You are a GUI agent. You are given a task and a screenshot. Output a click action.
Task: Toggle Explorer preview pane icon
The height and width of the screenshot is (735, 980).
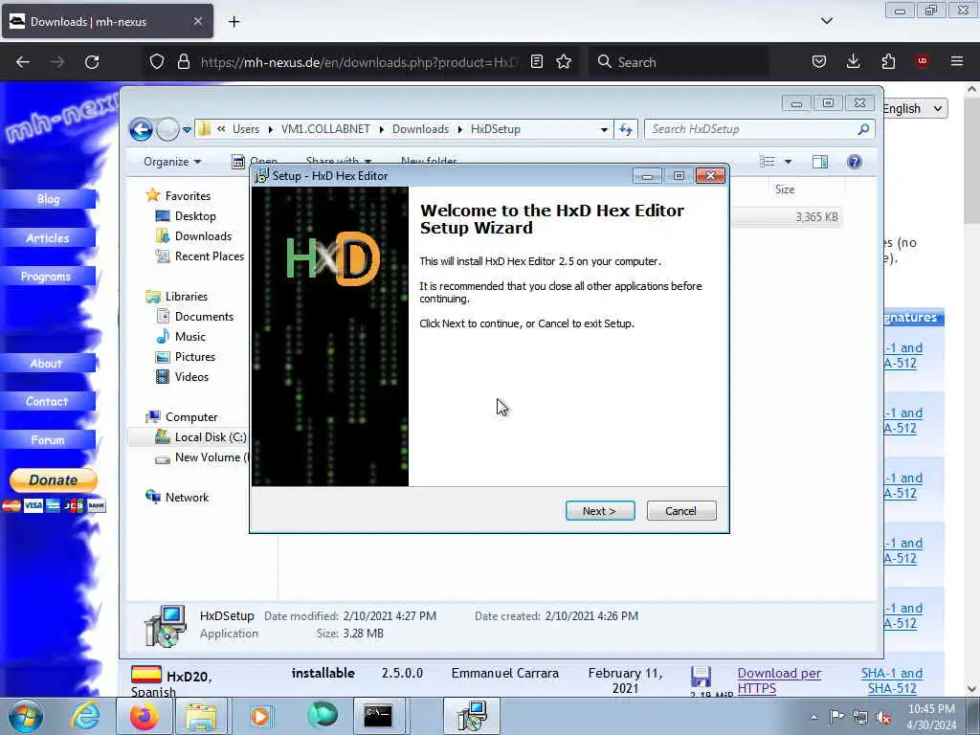[x=820, y=162]
